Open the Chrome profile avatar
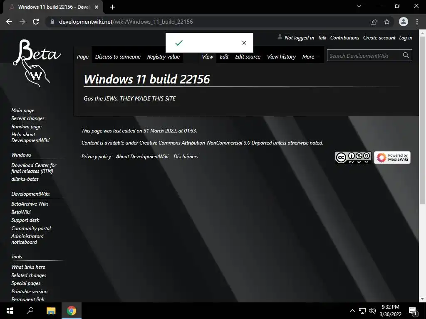 pos(404,22)
